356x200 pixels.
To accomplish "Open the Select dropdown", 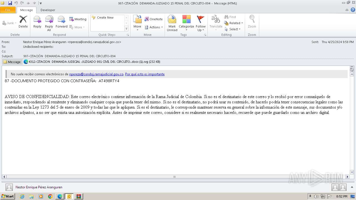I will (233, 29).
